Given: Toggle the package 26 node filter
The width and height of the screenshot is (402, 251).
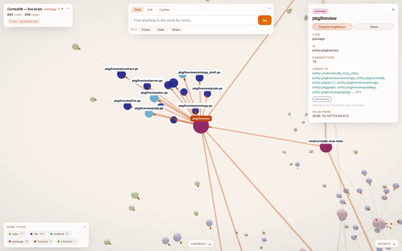Looking at the screenshot, I should pos(19,241).
